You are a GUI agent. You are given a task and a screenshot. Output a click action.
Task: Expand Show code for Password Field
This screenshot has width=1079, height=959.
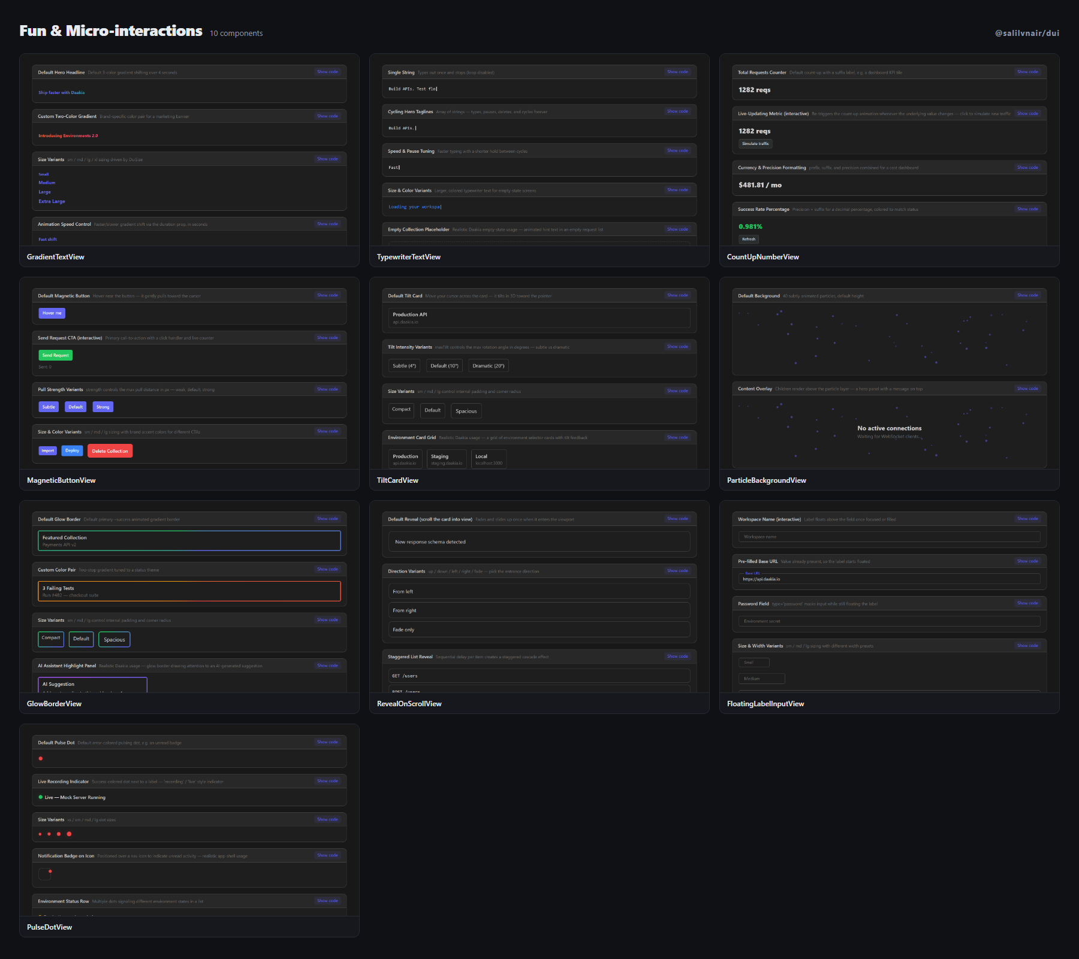(1027, 603)
